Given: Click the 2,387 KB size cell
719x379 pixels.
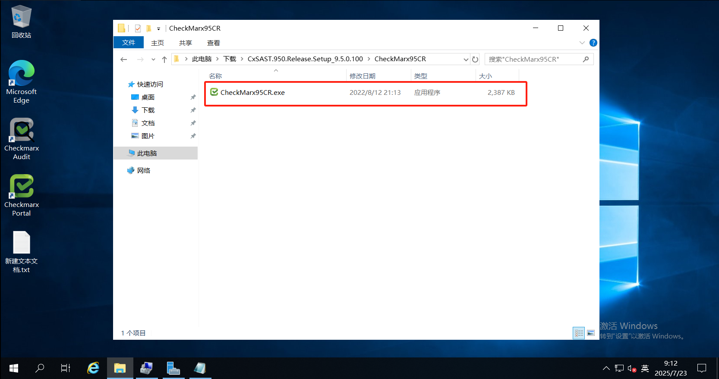Looking at the screenshot, I should 501,92.
